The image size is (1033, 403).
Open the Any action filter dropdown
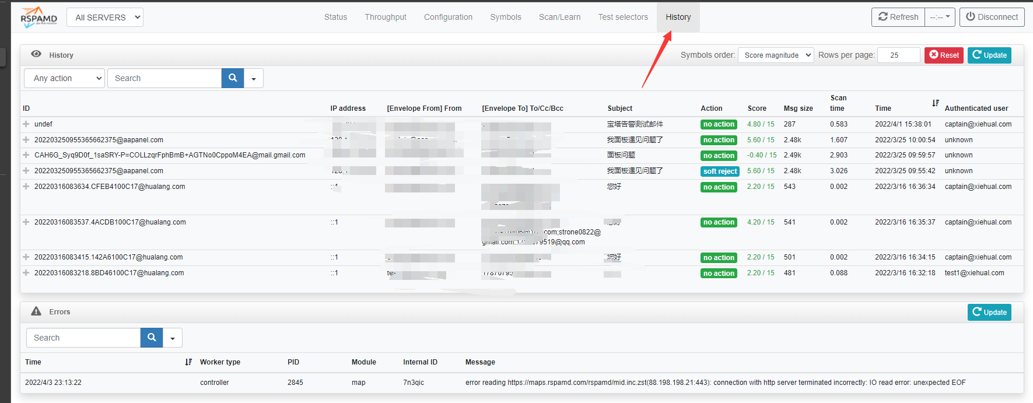[64, 78]
